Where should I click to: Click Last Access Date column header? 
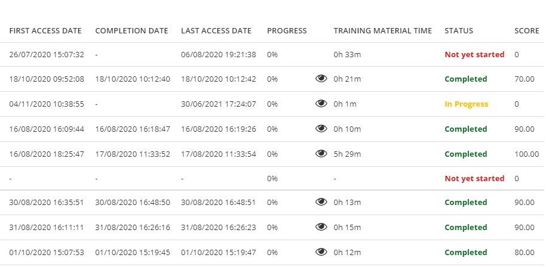(x=216, y=31)
